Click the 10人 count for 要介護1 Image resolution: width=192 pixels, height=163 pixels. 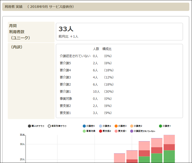point(96,91)
